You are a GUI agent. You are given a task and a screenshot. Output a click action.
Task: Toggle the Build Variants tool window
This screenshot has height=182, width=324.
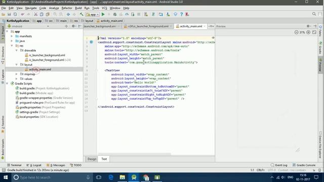point(3,149)
